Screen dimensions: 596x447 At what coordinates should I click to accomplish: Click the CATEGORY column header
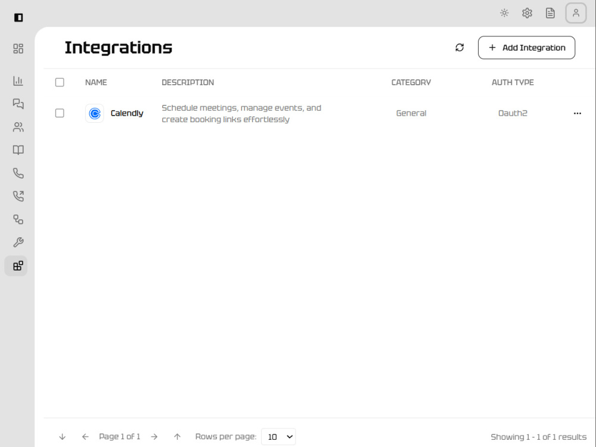coord(411,82)
